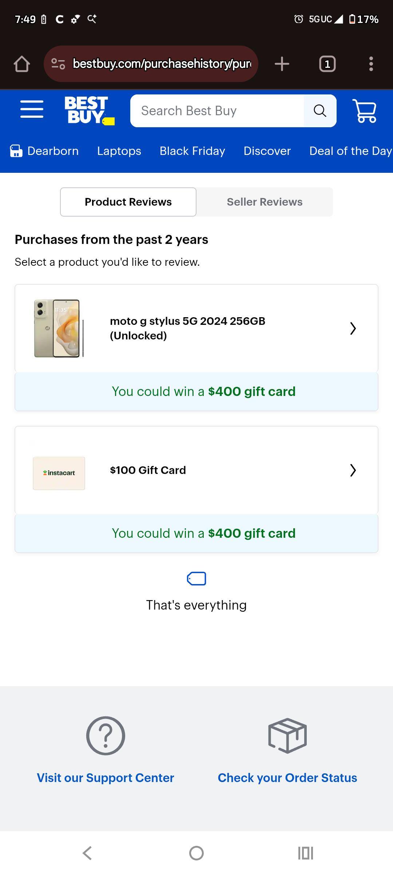Open a new browser tab
The height and width of the screenshot is (875, 393).
[x=282, y=64]
